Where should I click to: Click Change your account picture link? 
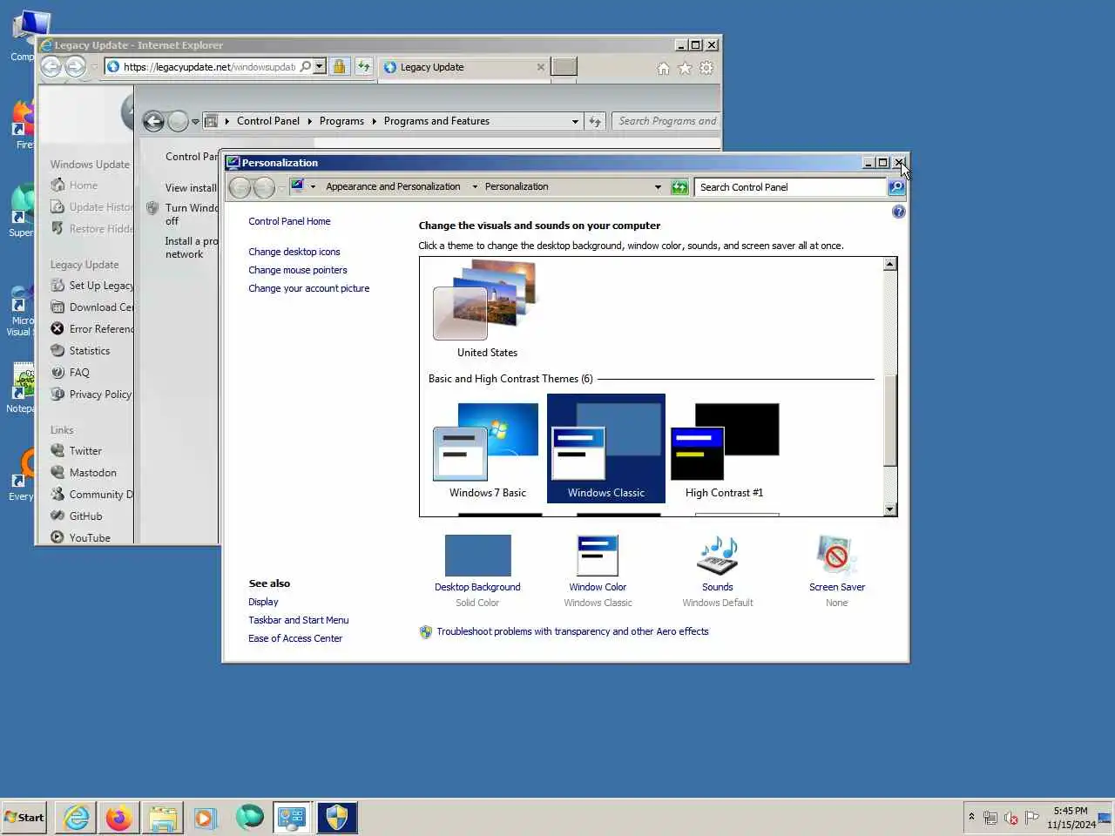pos(309,288)
